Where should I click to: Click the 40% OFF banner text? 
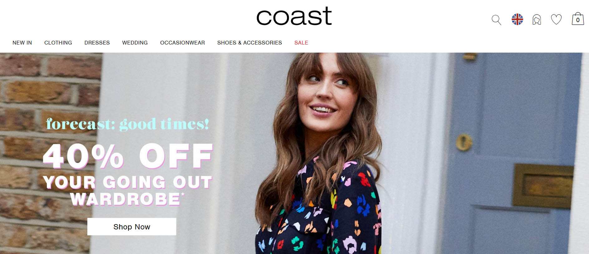[128, 156]
